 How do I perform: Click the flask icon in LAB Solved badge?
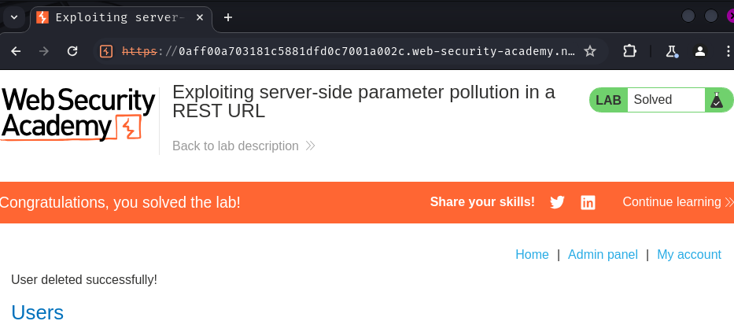click(717, 100)
